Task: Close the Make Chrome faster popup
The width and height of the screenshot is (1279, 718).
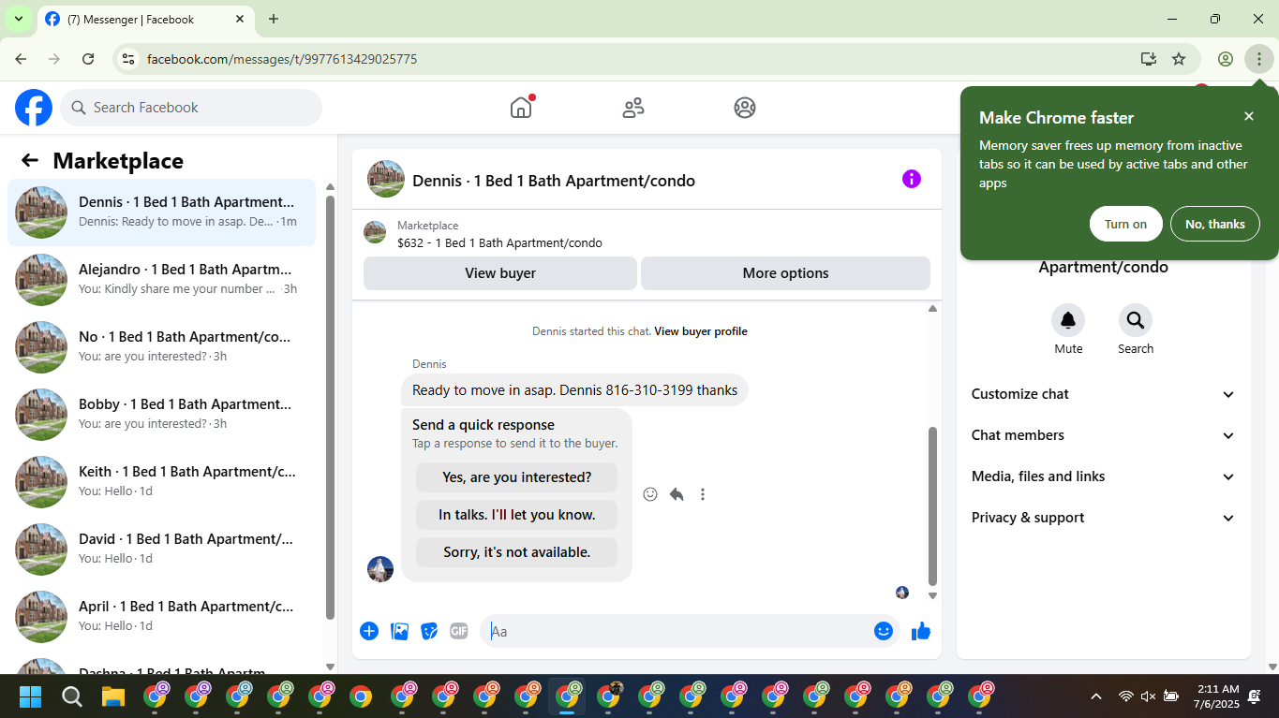Action: [1249, 116]
